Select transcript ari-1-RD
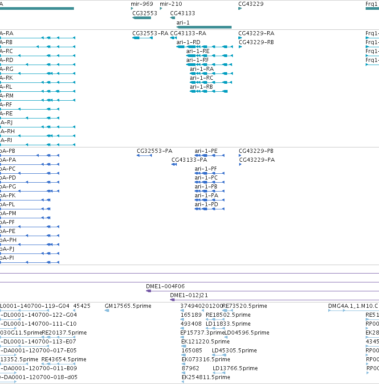The width and height of the screenshot is (379, 384). click(x=204, y=46)
